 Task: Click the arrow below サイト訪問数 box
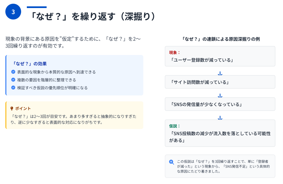(220, 96)
